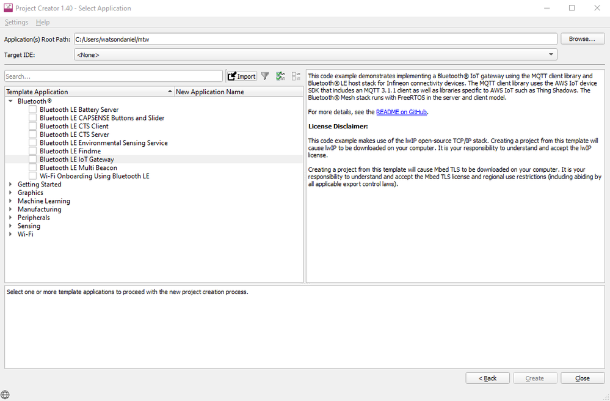Click the select all checkmarks icon

point(280,76)
